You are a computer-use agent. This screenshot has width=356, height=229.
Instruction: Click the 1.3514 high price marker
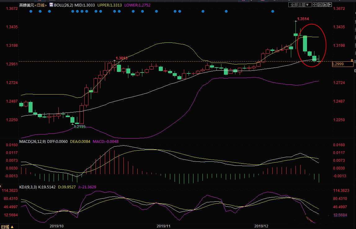(x=303, y=19)
